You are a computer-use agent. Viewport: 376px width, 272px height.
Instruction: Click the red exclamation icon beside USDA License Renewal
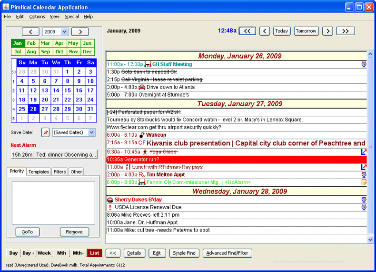coord(110,207)
